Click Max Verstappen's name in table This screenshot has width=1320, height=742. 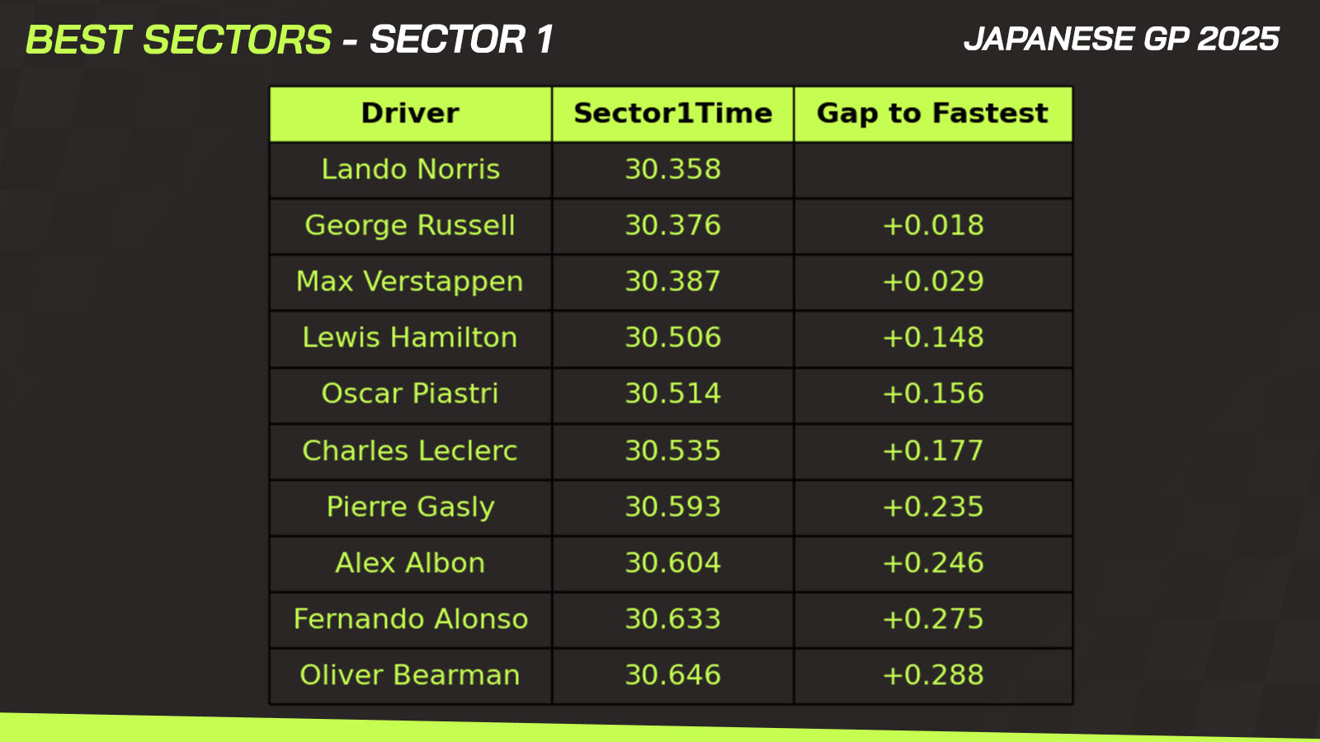click(x=410, y=282)
